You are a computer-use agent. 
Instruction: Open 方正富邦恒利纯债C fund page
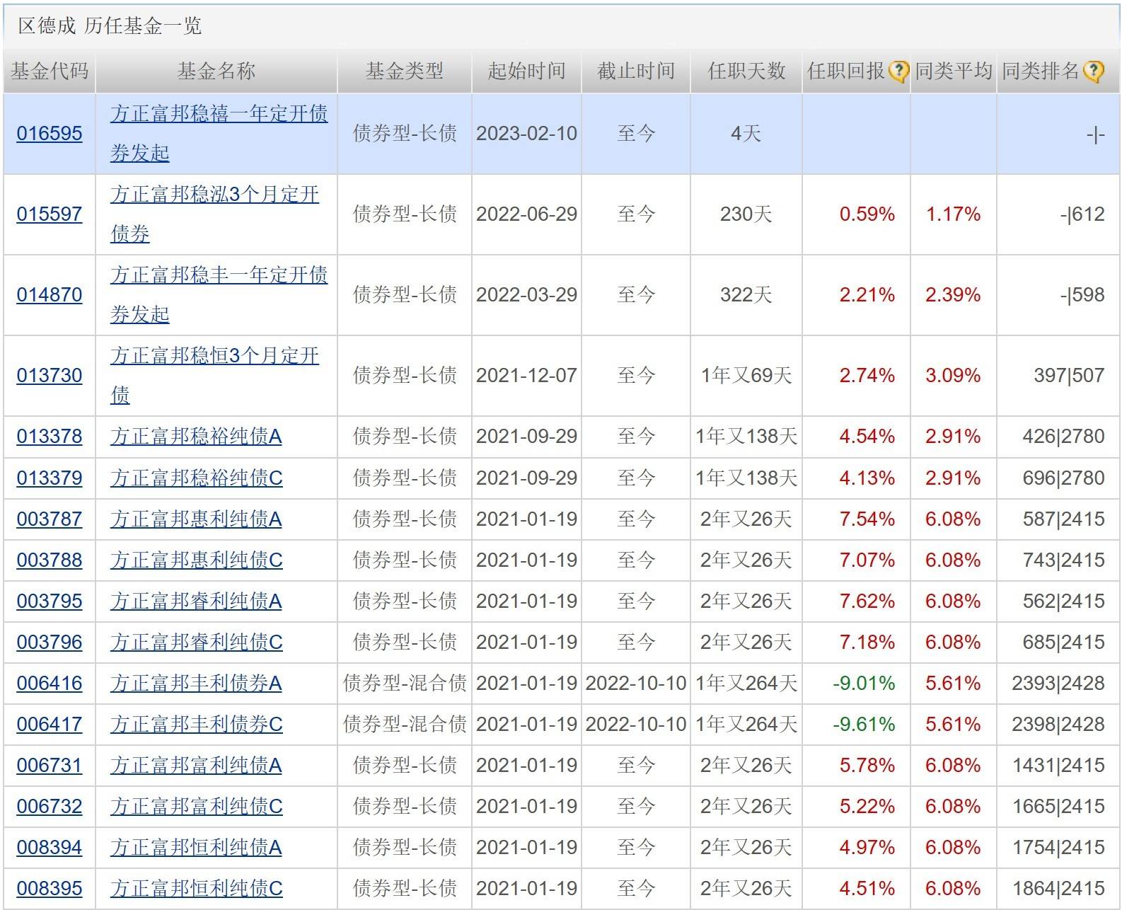pos(196,889)
